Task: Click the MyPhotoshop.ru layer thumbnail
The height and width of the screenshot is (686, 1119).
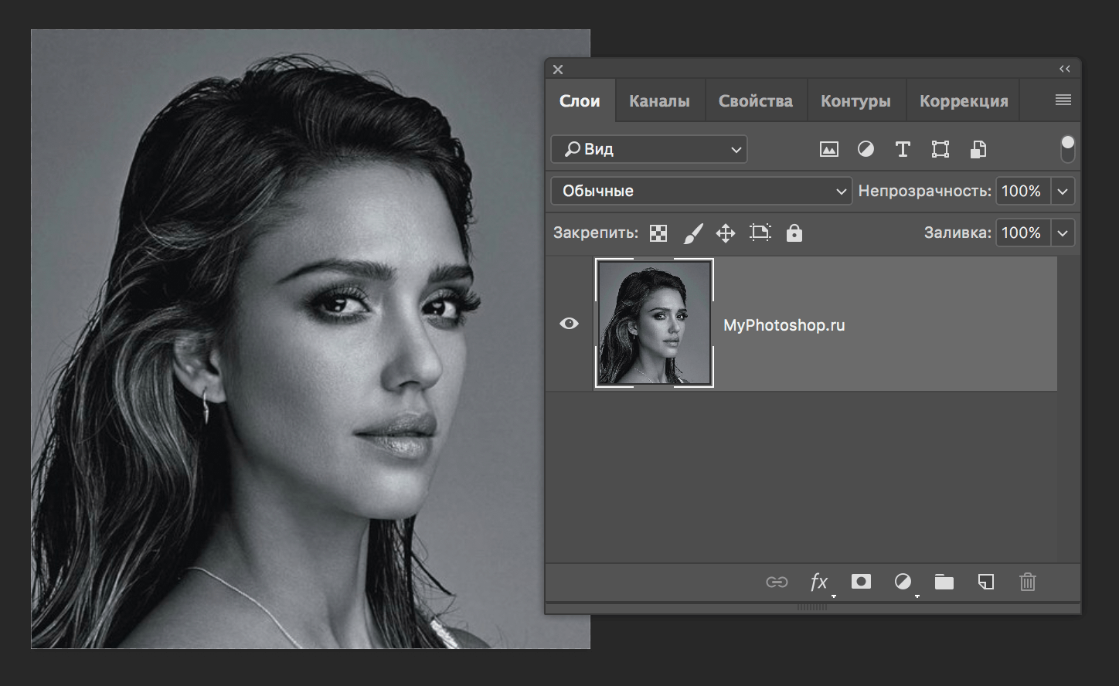Action: pos(655,323)
